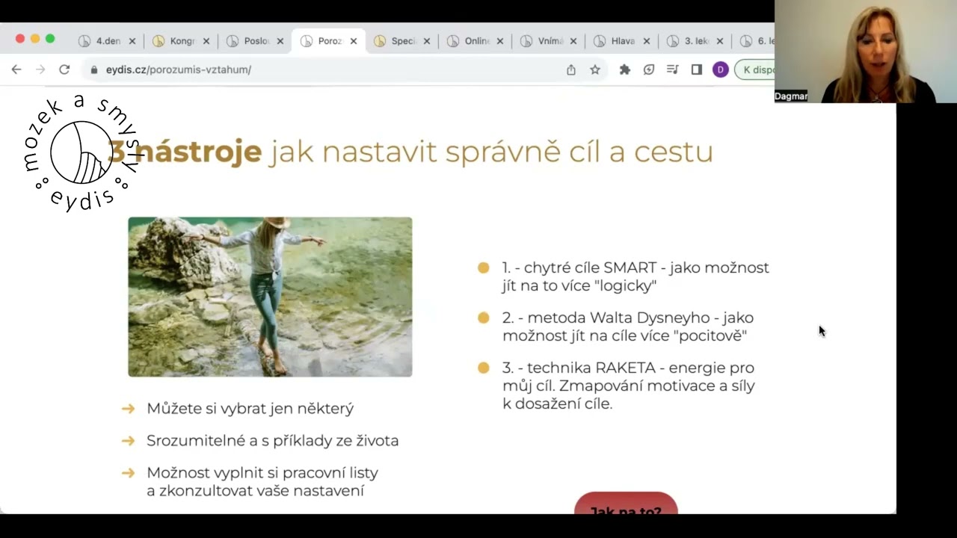957x538 pixels.
Task: Close the 'Hlava' tab
Action: pyautogui.click(x=647, y=41)
